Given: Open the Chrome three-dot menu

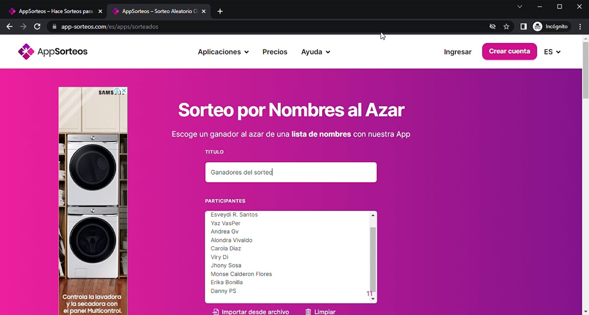Looking at the screenshot, I should coord(580,27).
